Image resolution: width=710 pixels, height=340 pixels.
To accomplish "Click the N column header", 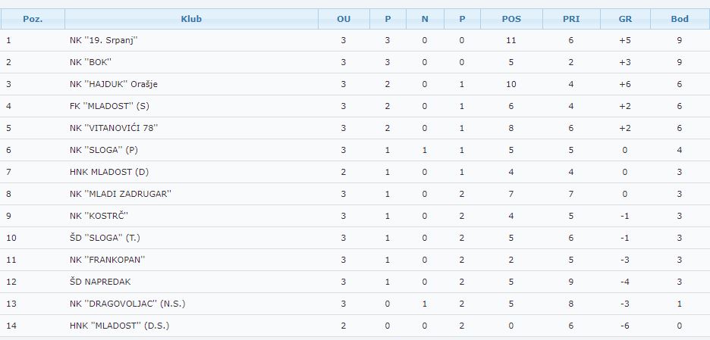I will point(425,19).
